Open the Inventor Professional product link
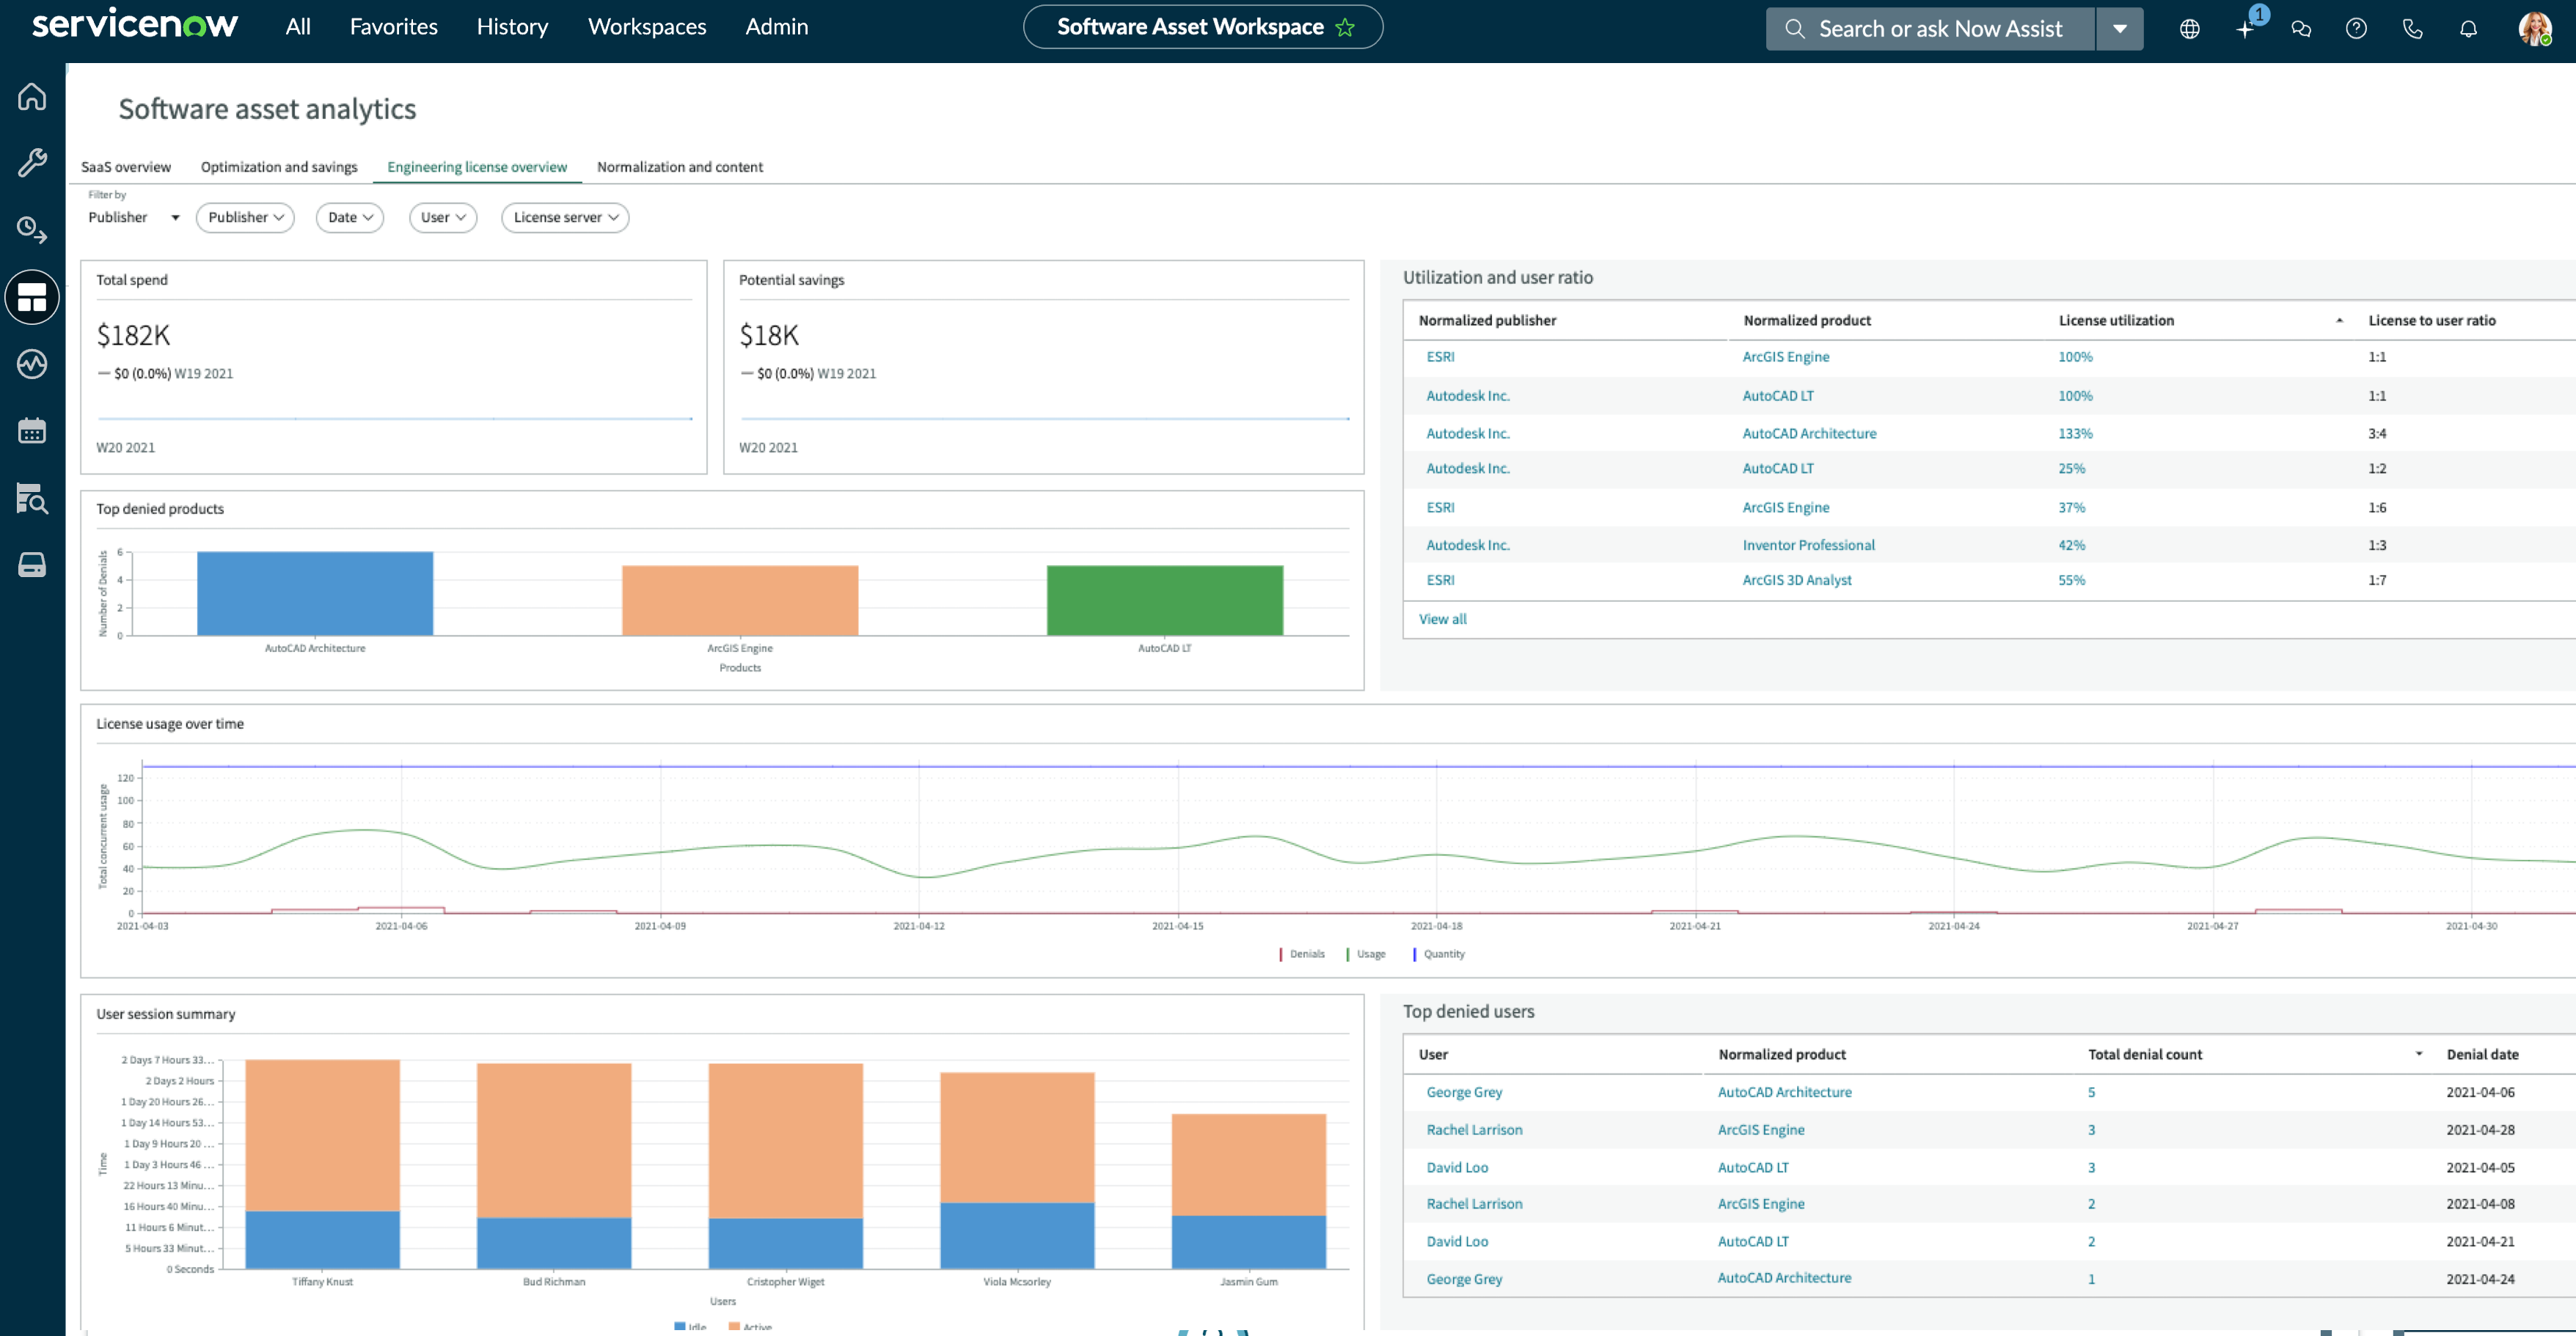The width and height of the screenshot is (2576, 1336). [1808, 545]
